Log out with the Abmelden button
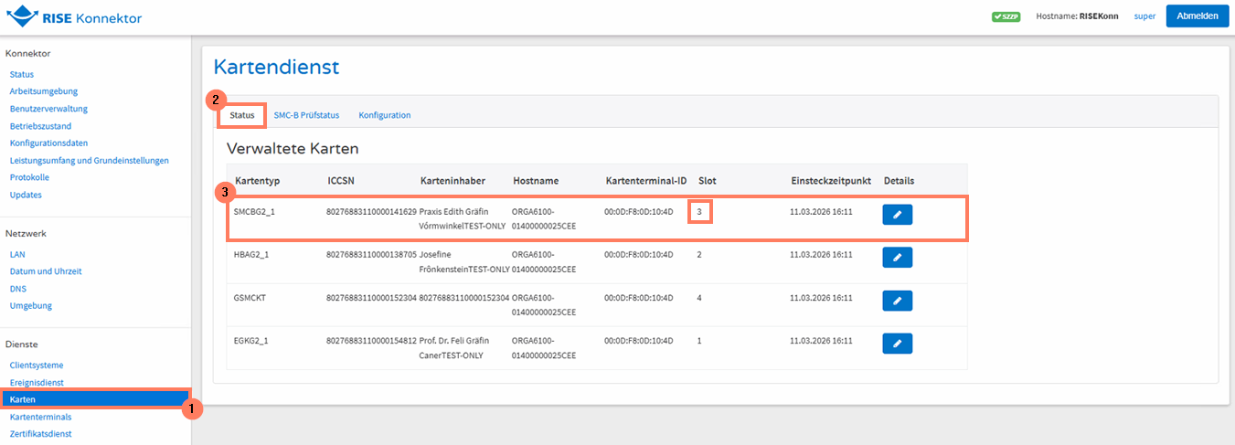Image resolution: width=1235 pixels, height=445 pixels. [x=1197, y=16]
